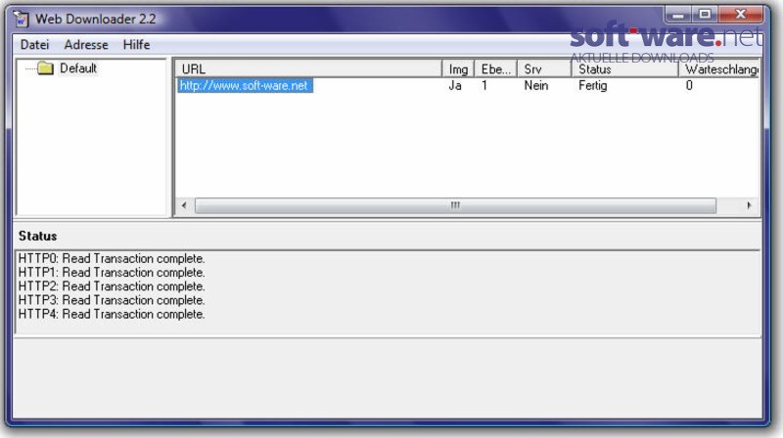The width and height of the screenshot is (783, 438).
Task: Click the Nein cell in Srv column
Action: [535, 86]
